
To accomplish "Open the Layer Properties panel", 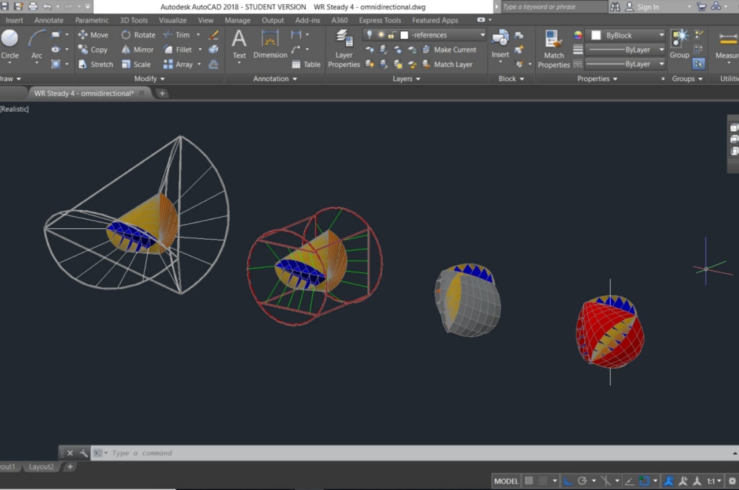I will [344, 48].
